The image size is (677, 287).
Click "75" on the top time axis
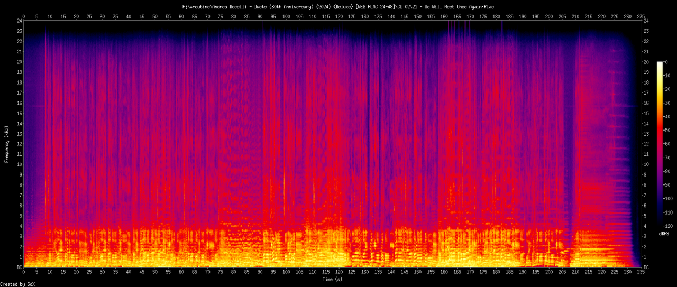coord(221,16)
